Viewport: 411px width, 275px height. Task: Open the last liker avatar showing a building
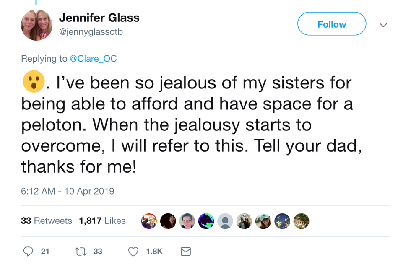coord(301,221)
